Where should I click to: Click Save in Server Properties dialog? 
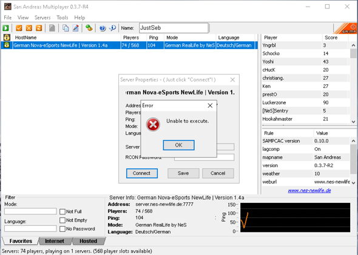183,173
